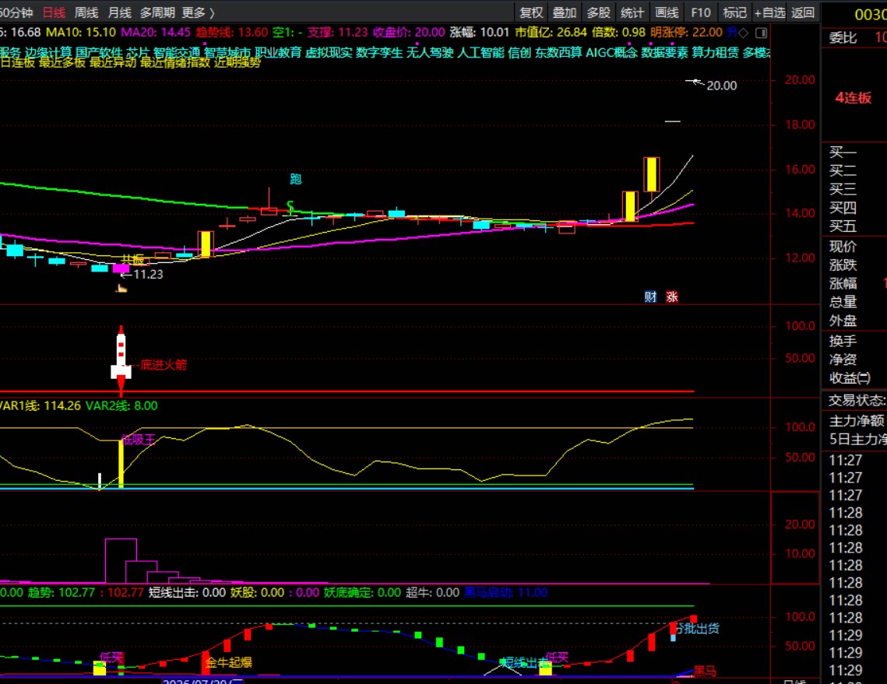887x684 pixels.
Task: Click the 最近异动 yellow tag
Action: pos(113,63)
